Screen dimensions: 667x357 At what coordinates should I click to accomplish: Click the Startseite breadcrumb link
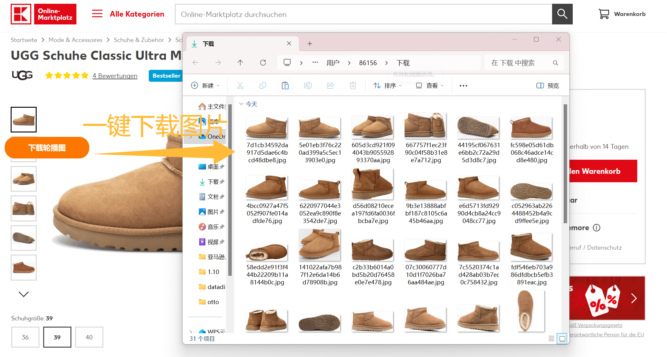[24, 40]
